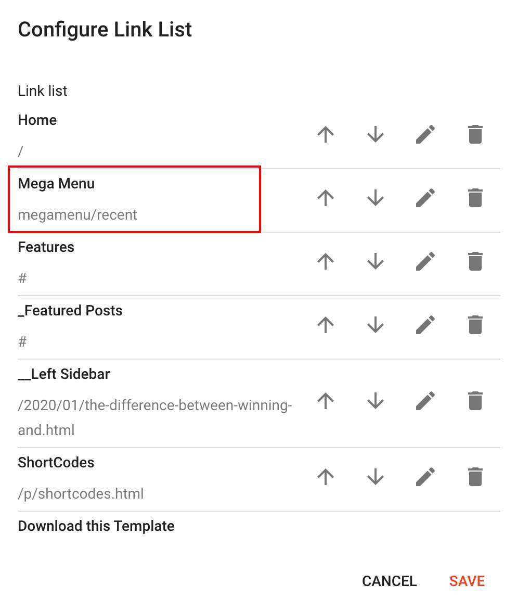Move Mega Menu link up

point(326,198)
